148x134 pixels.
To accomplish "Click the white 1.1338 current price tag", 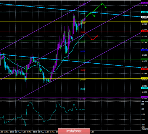I will click(144, 17).
